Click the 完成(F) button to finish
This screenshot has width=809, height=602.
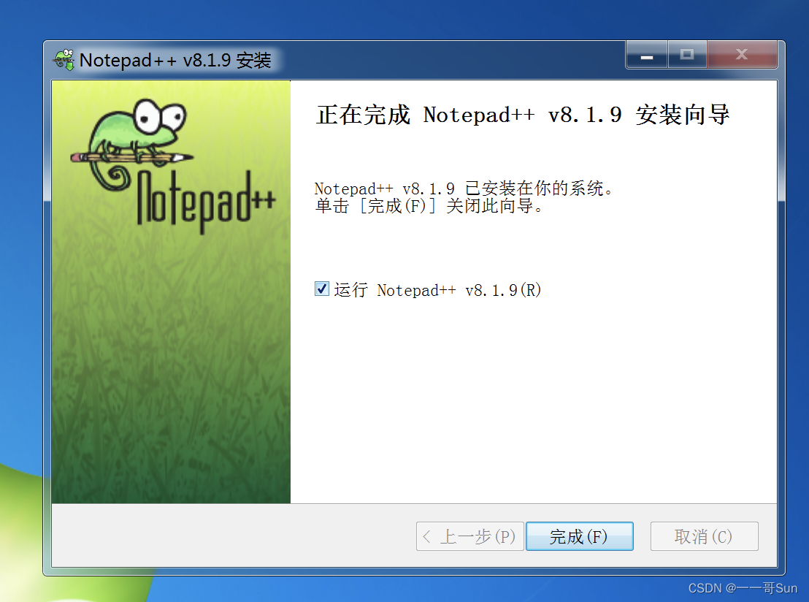coord(580,536)
